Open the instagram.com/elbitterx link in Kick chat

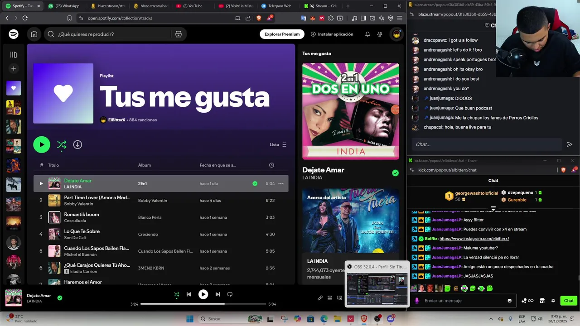click(474, 239)
